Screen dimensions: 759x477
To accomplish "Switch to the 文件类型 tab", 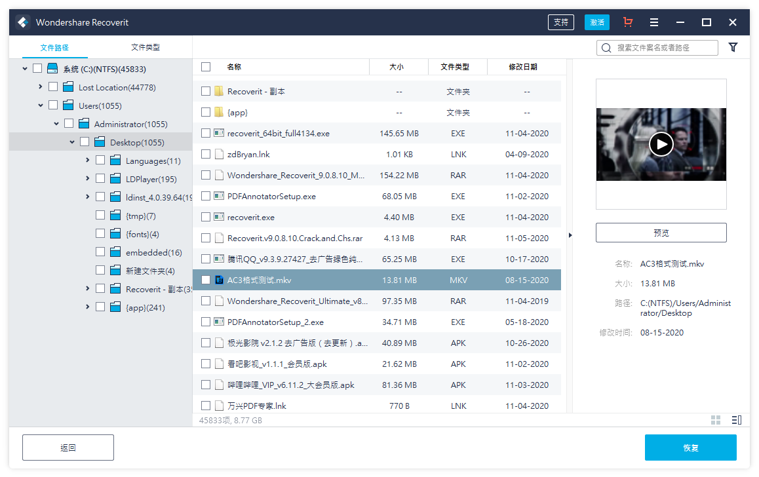I will click(x=146, y=47).
